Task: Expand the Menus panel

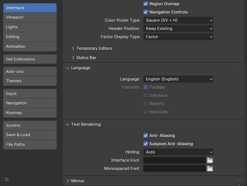Action: (68, 181)
